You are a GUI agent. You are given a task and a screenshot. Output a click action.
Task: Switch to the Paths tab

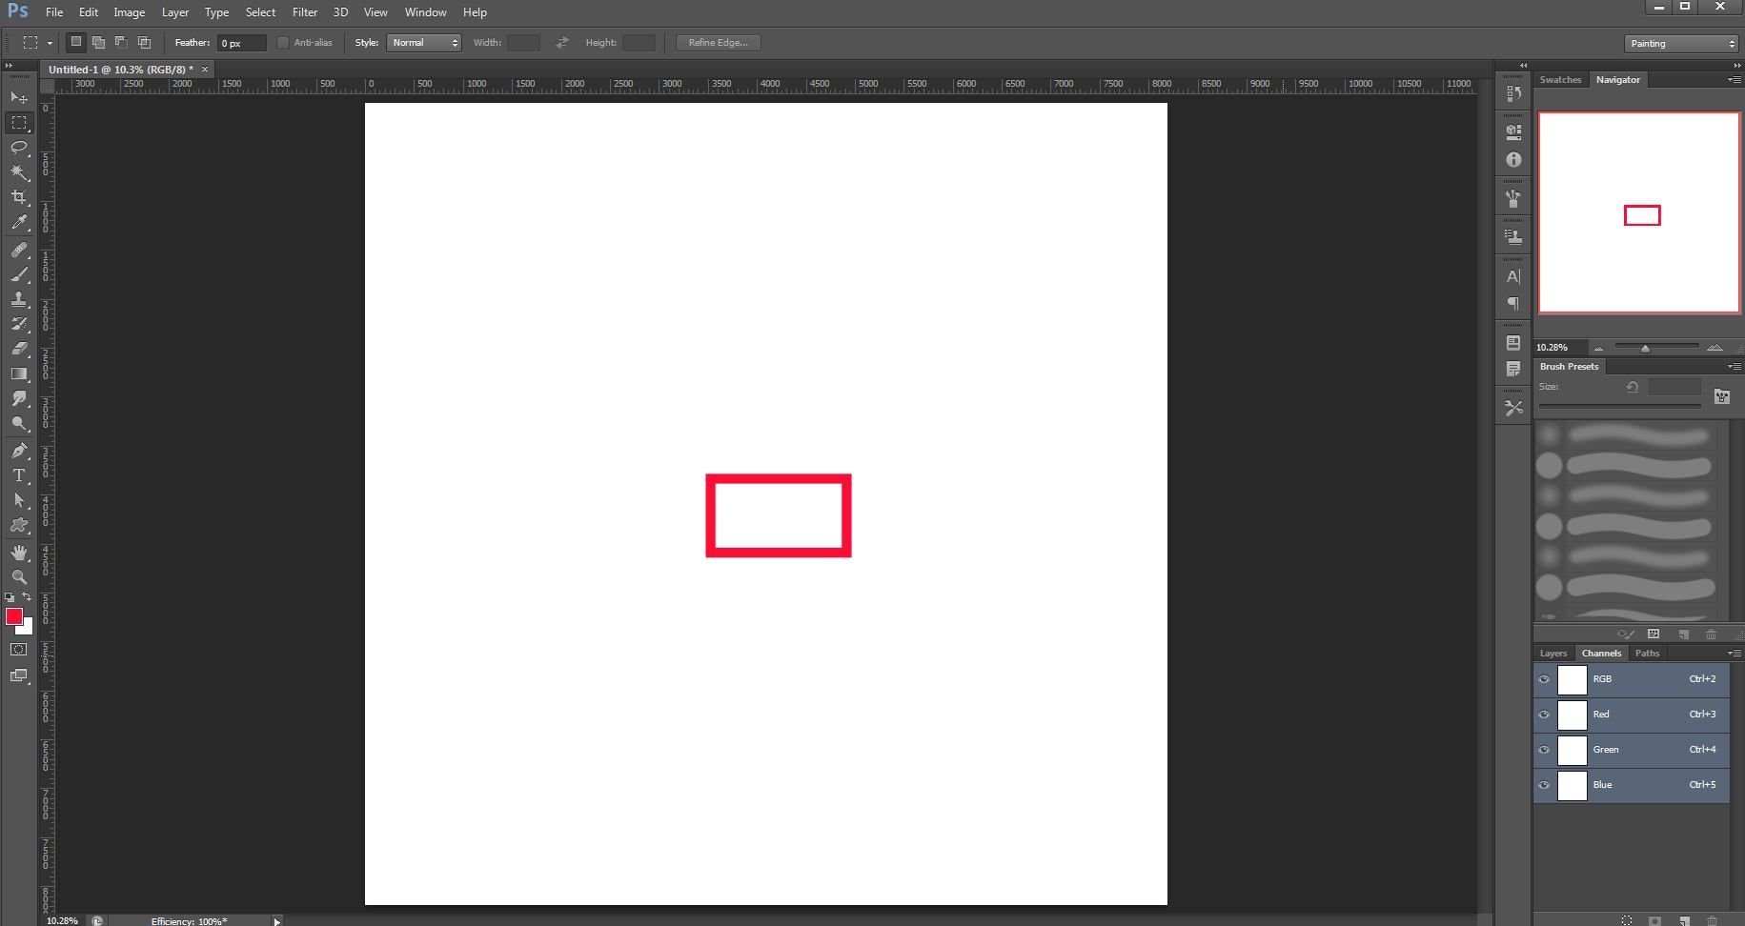(1647, 654)
